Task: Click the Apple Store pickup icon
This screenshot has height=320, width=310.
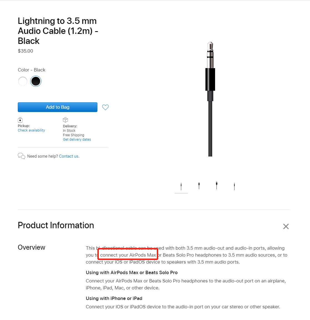Action: (x=20, y=120)
